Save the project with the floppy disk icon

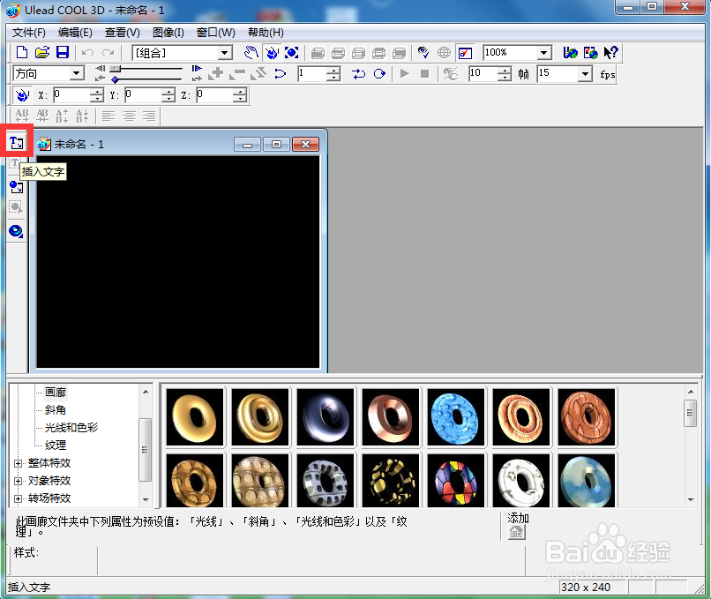pos(63,53)
